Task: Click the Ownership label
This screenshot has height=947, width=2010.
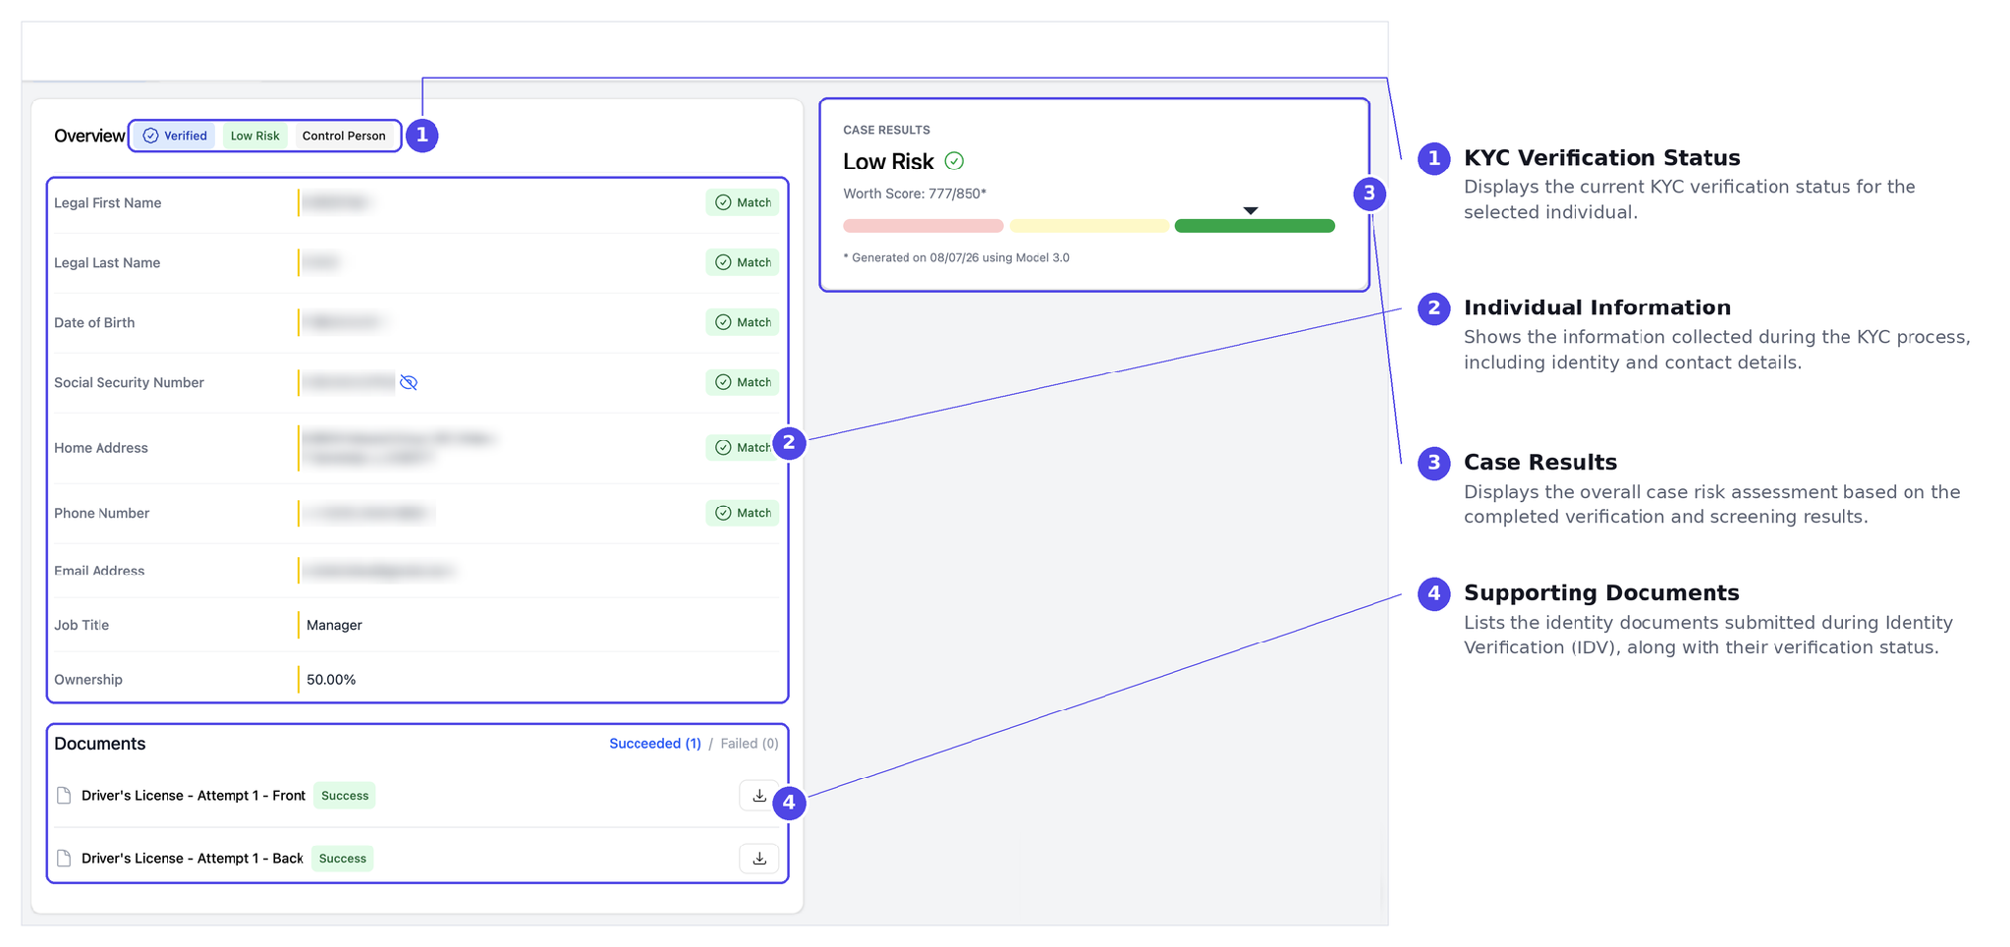Action: coord(88,680)
